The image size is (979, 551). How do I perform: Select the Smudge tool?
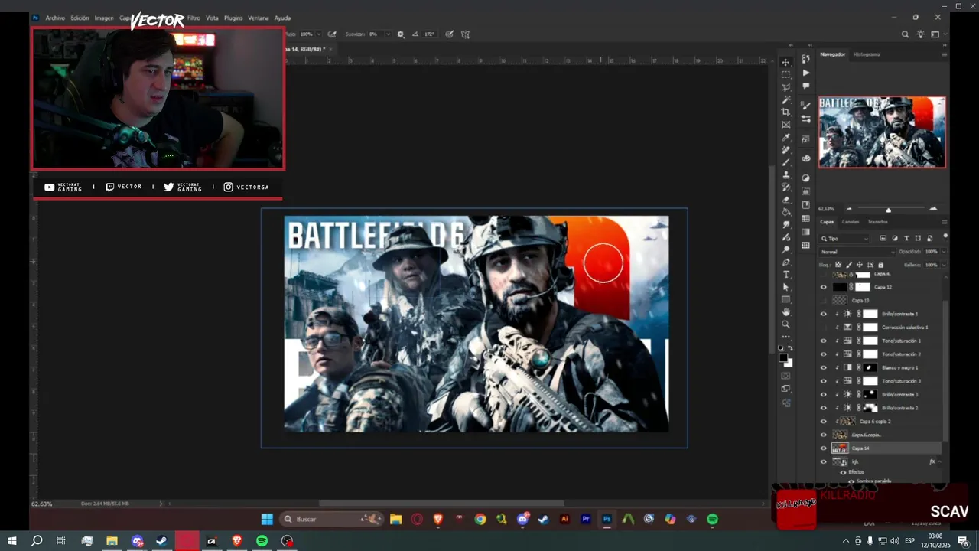point(785,225)
